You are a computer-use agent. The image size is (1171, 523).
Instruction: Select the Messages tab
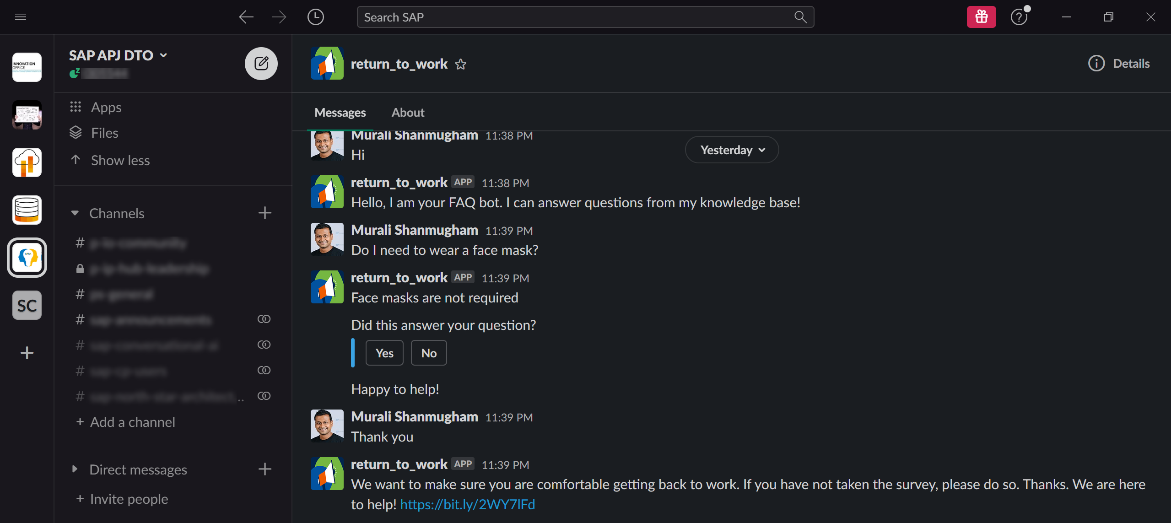pyautogui.click(x=340, y=113)
